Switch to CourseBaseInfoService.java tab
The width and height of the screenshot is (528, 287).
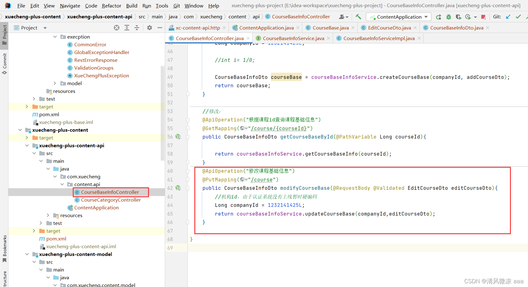tap(293, 38)
